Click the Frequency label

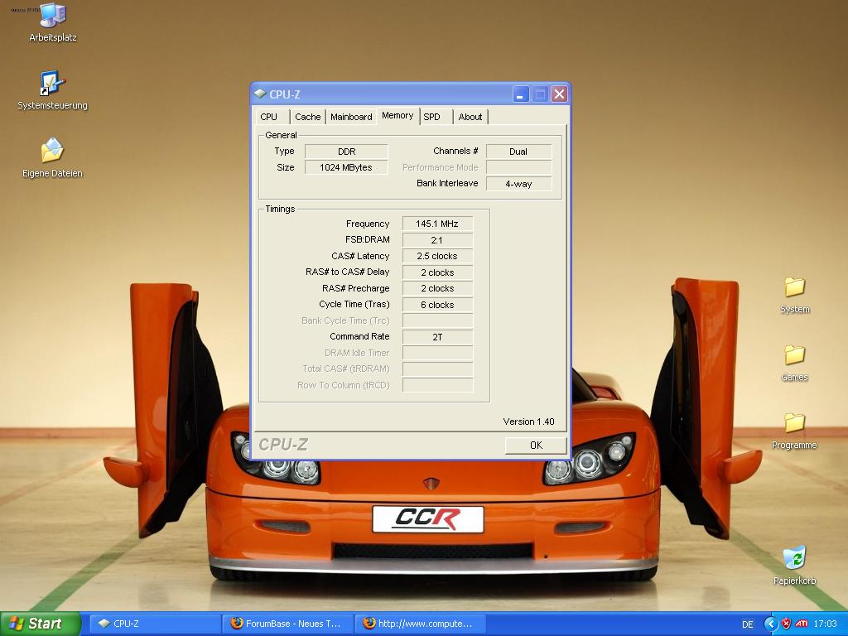pyautogui.click(x=368, y=224)
